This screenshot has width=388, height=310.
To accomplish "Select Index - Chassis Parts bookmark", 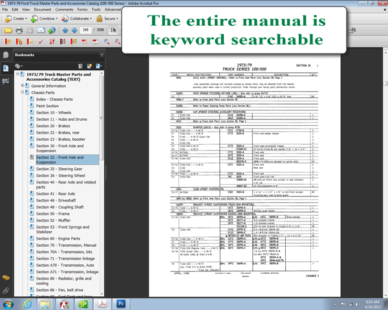I will click(x=54, y=99).
